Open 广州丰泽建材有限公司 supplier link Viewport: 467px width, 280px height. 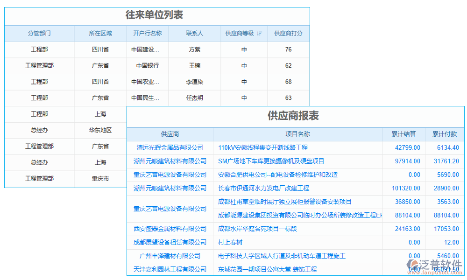coord(170,256)
